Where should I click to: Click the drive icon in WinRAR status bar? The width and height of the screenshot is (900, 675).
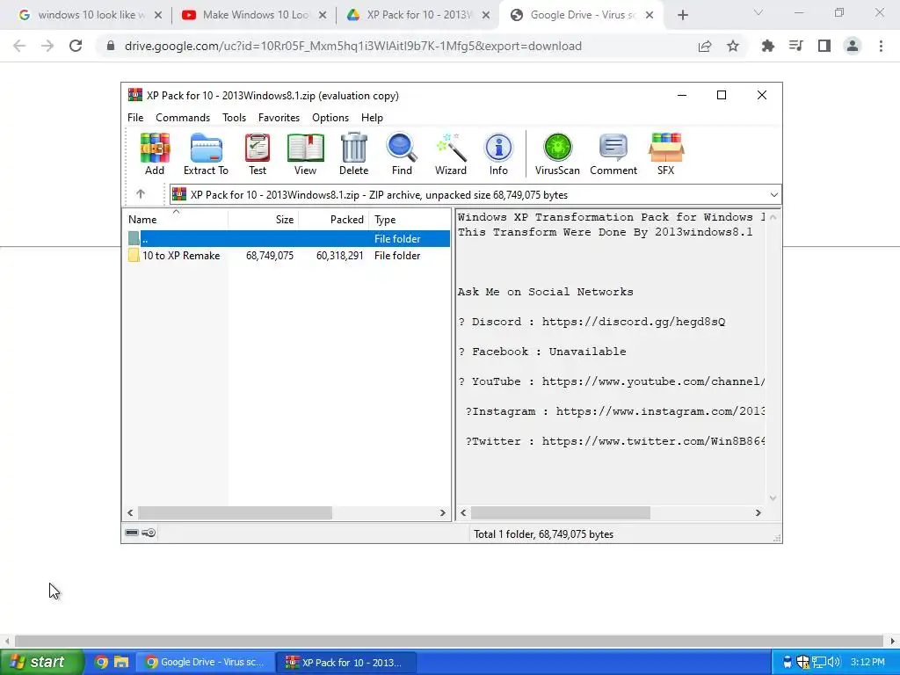coord(132,533)
